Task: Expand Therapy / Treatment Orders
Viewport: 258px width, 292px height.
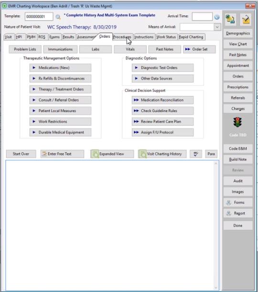Action: (60, 89)
